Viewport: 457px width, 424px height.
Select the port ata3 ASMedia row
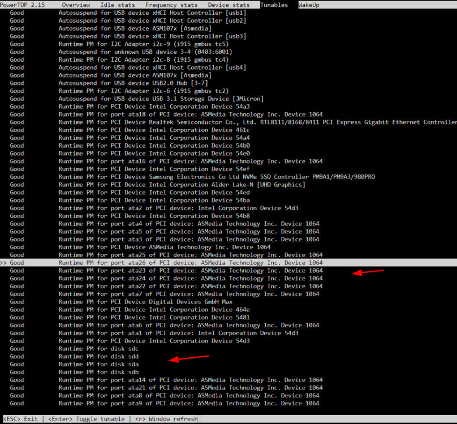click(228, 240)
